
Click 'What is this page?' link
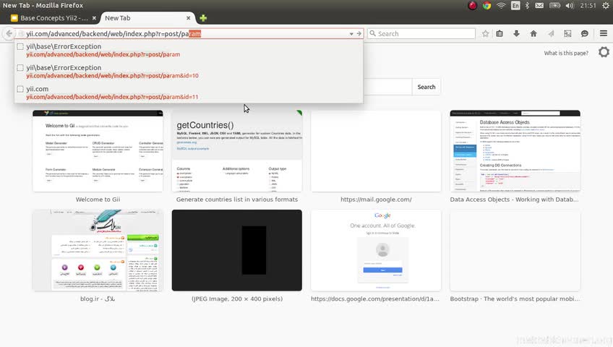tap(566, 53)
